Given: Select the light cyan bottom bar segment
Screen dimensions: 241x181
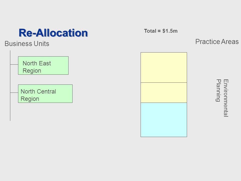Looking at the screenshot, I should (164, 120).
